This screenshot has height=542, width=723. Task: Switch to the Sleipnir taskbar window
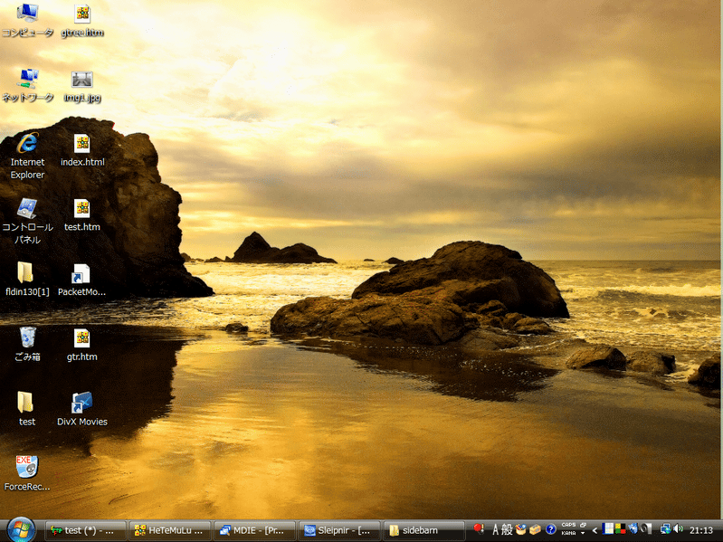(341, 530)
